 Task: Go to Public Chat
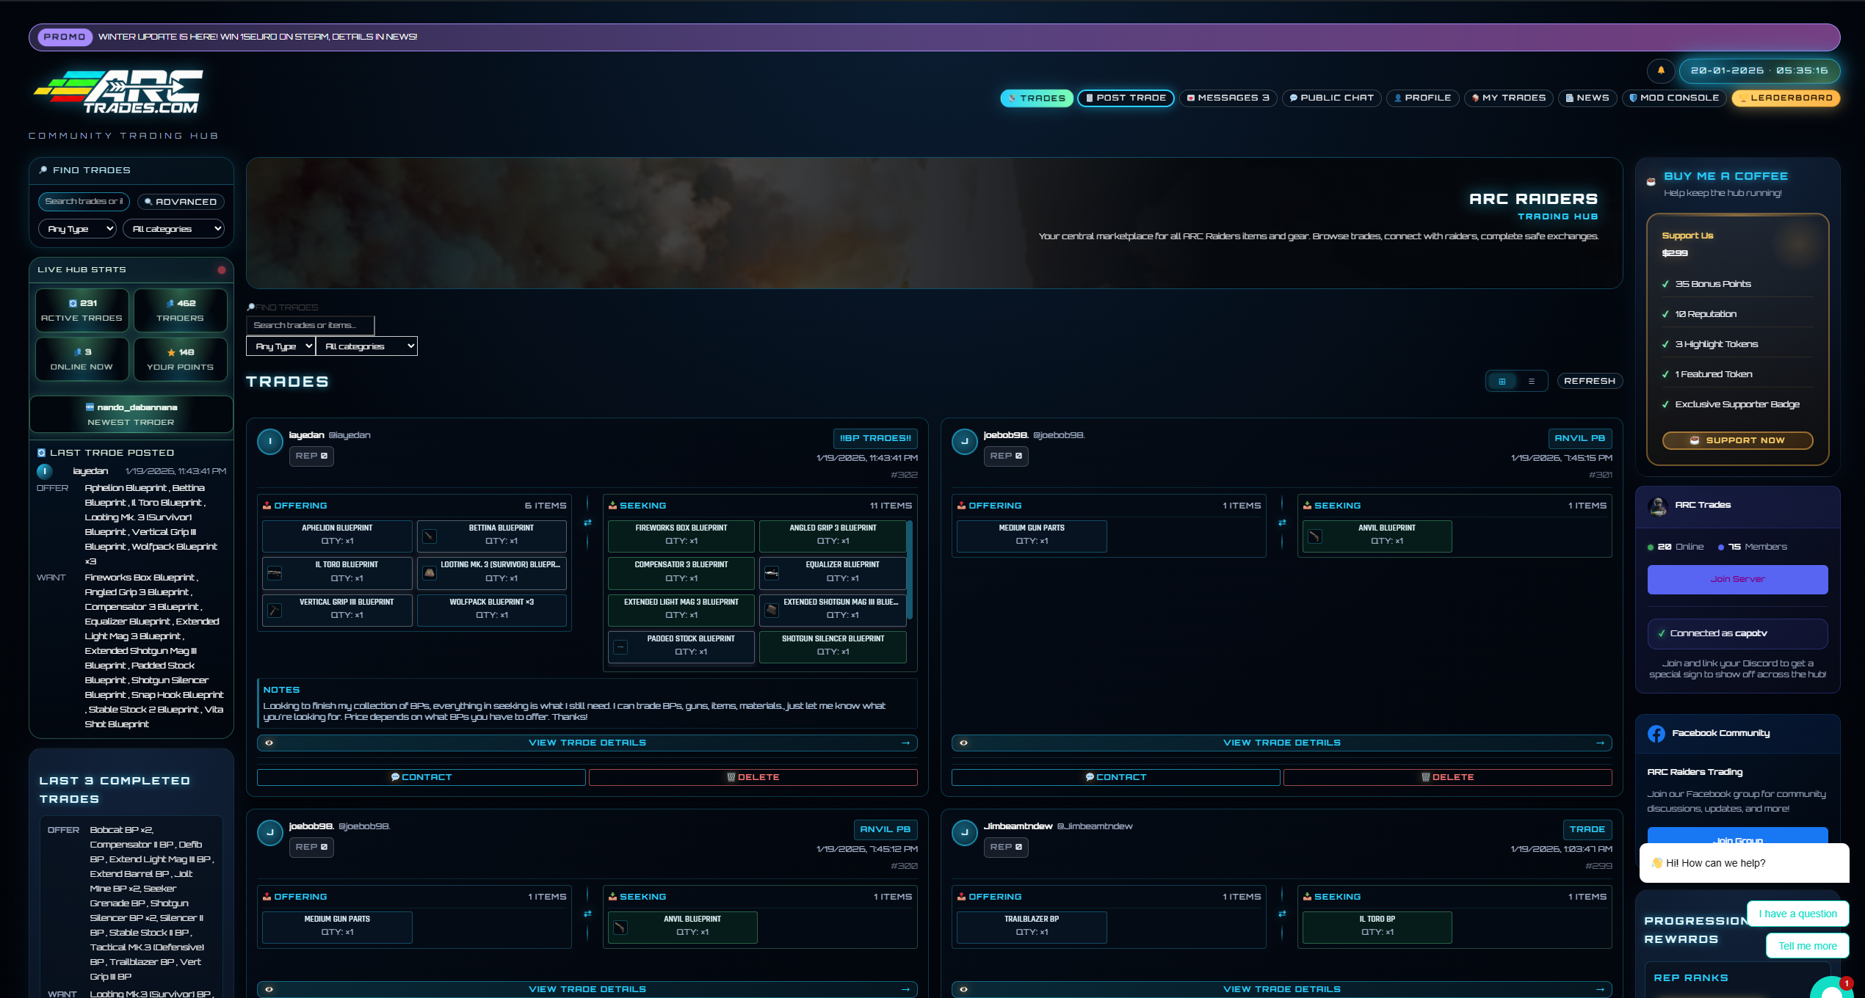pyautogui.click(x=1331, y=98)
